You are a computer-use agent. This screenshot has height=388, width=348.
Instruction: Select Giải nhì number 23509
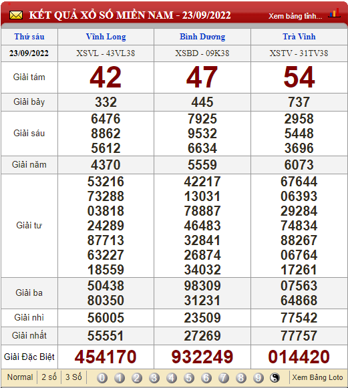pos(202,318)
